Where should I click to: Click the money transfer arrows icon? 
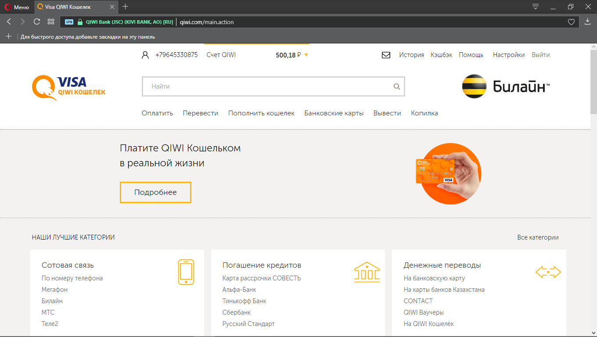pyautogui.click(x=548, y=272)
